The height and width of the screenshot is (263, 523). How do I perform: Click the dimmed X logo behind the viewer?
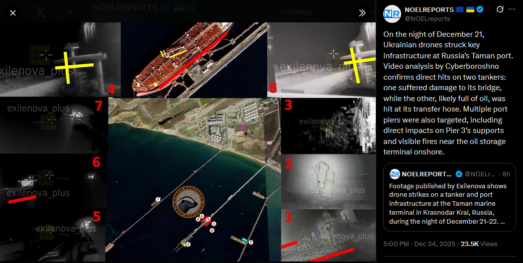tap(41, 12)
